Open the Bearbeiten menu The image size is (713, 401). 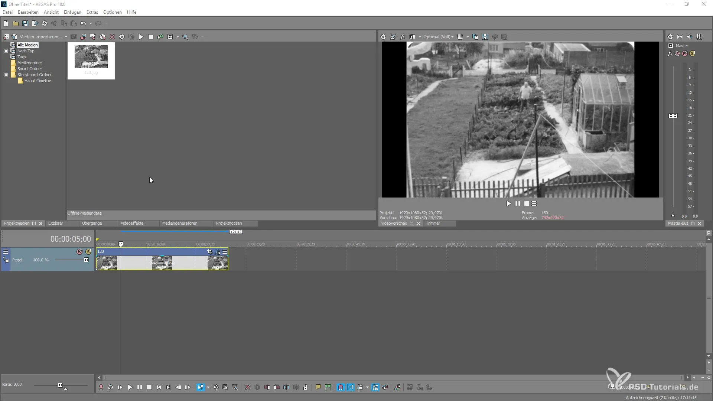click(28, 12)
